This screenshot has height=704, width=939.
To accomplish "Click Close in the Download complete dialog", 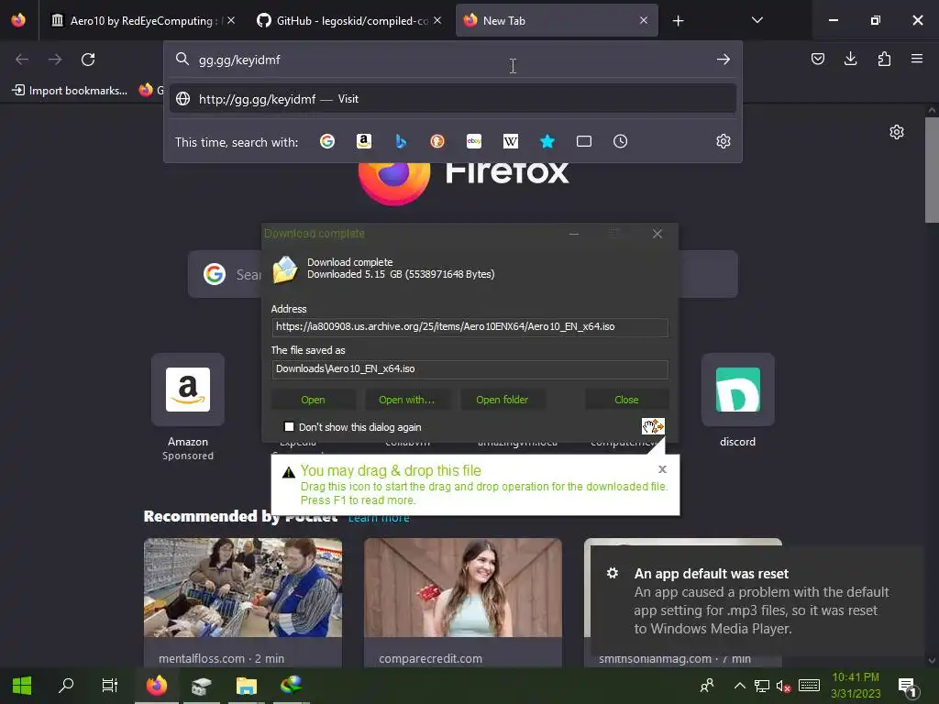I will (626, 400).
